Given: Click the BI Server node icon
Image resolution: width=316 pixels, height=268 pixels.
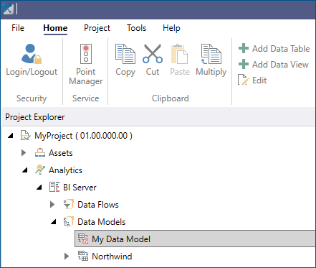Looking at the screenshot, I should 54,187.
